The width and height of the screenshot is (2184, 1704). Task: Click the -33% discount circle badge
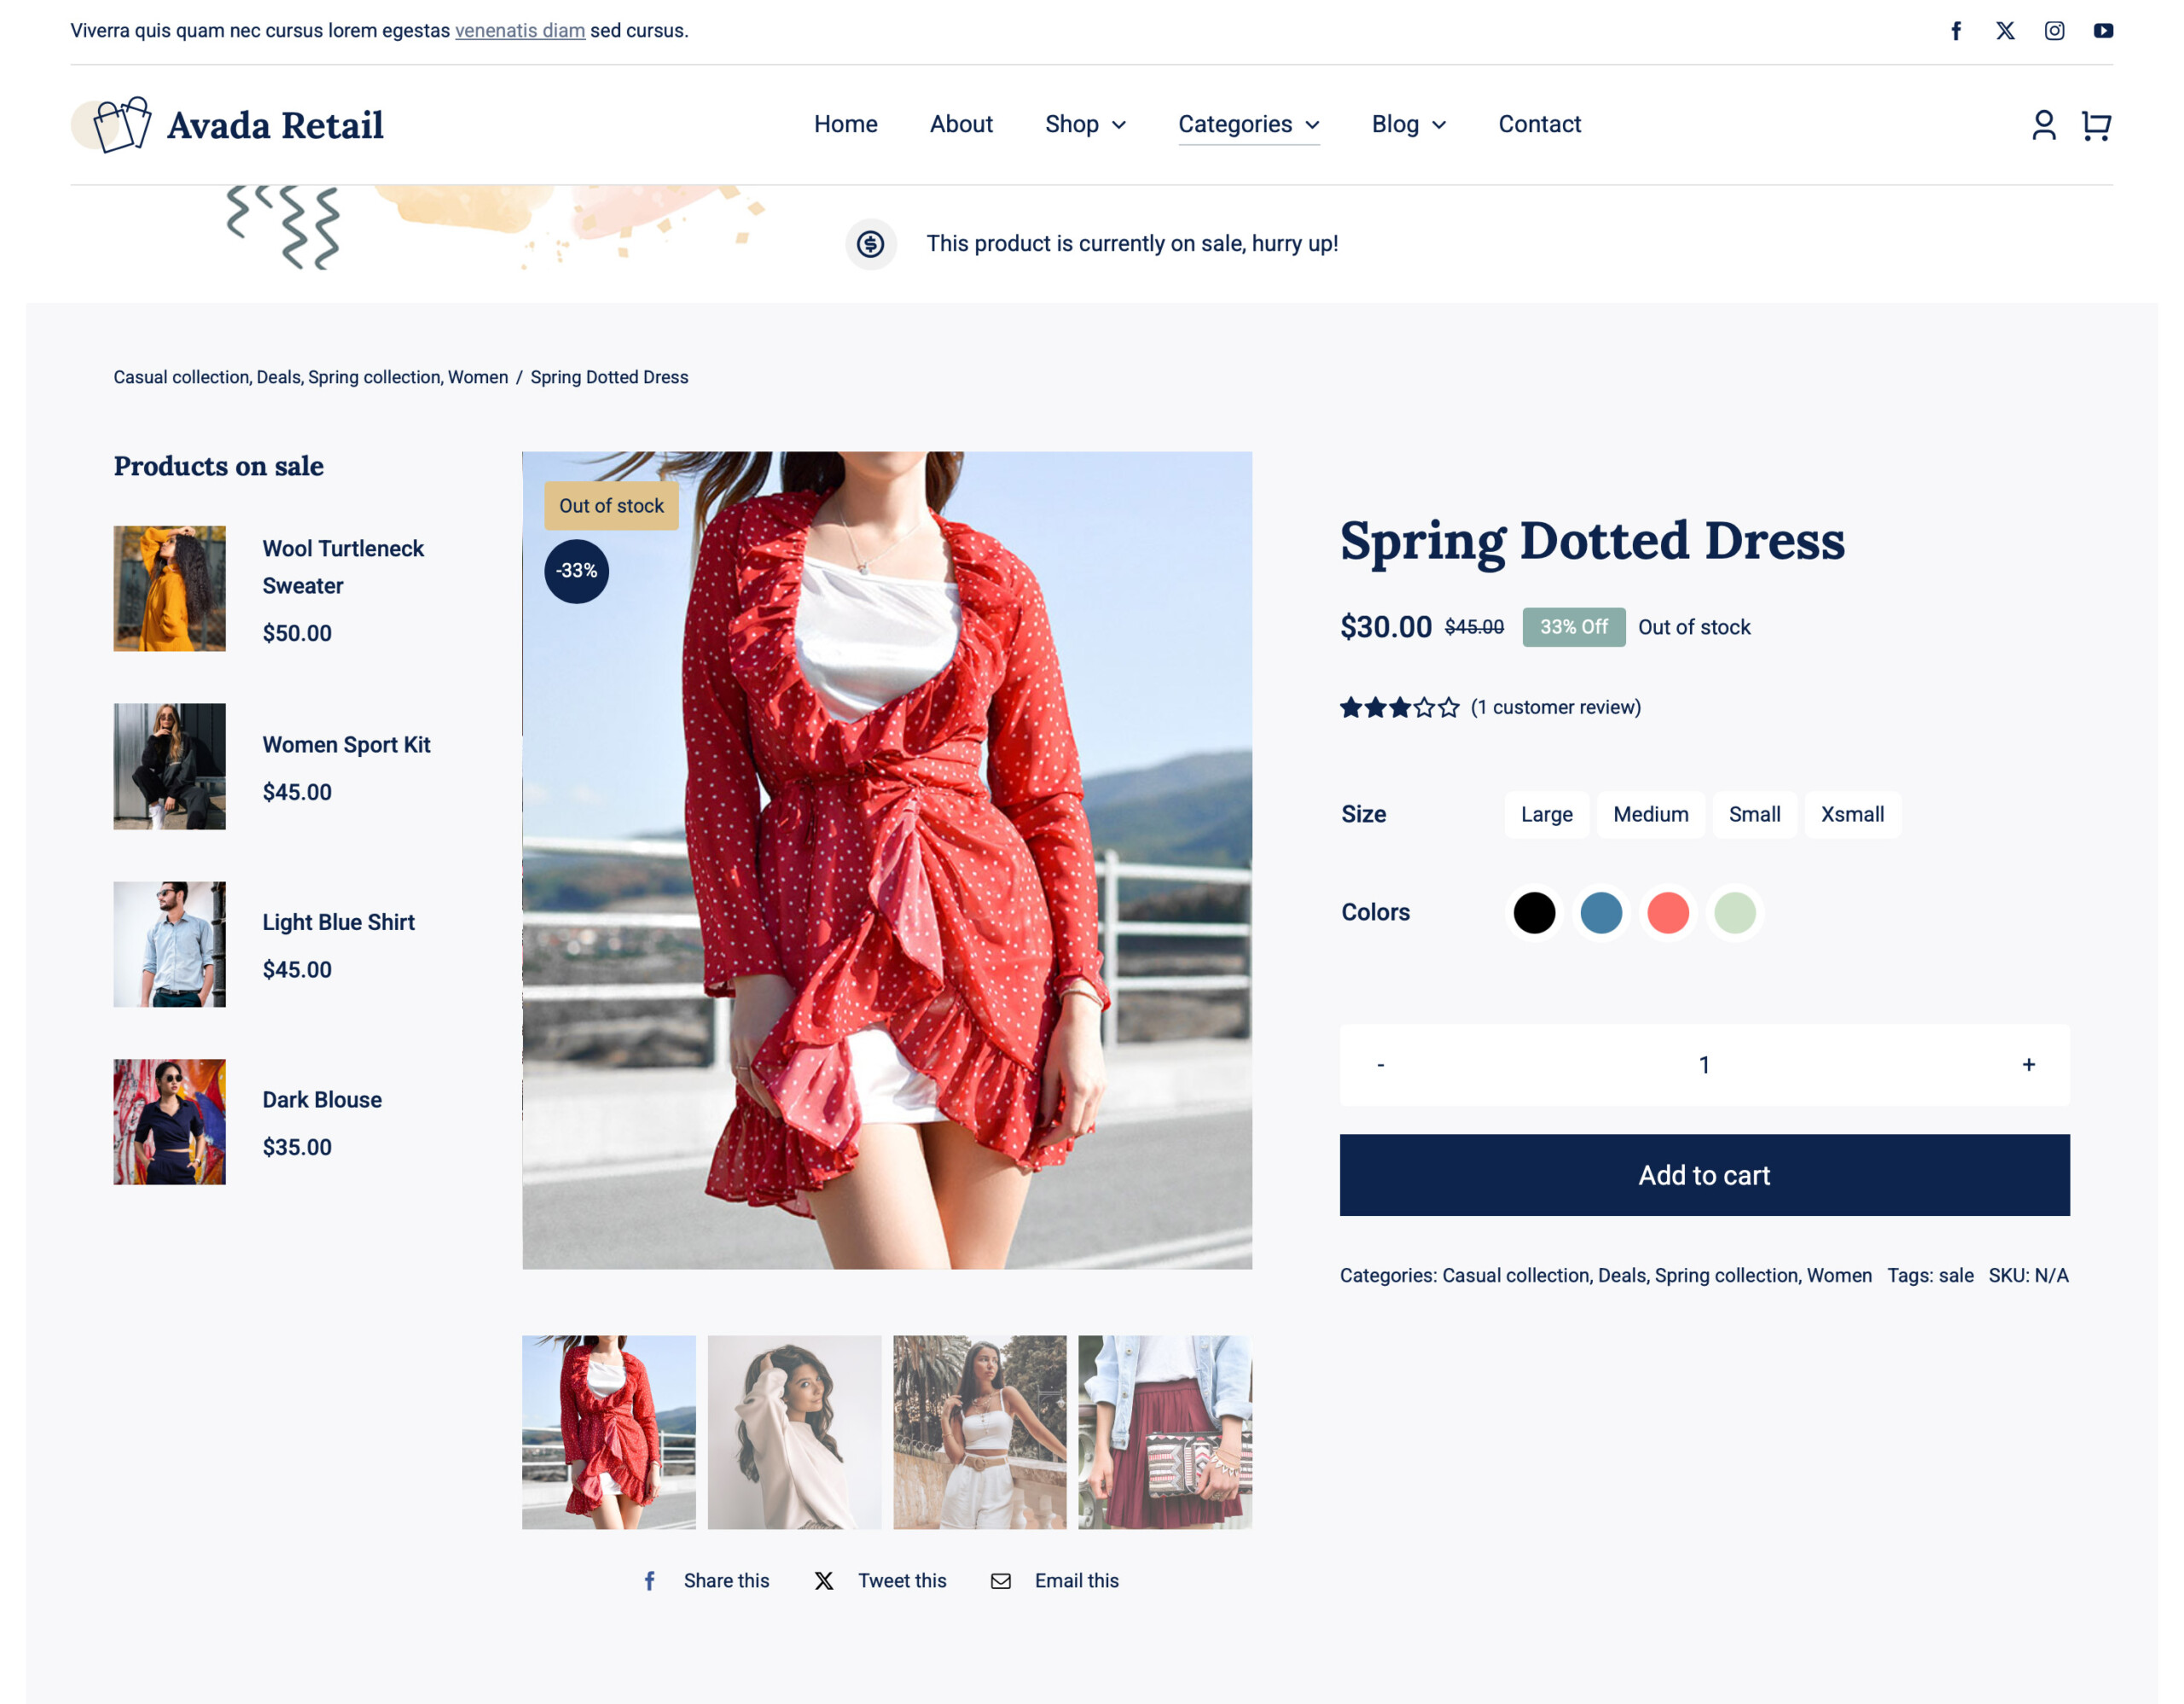(x=576, y=571)
